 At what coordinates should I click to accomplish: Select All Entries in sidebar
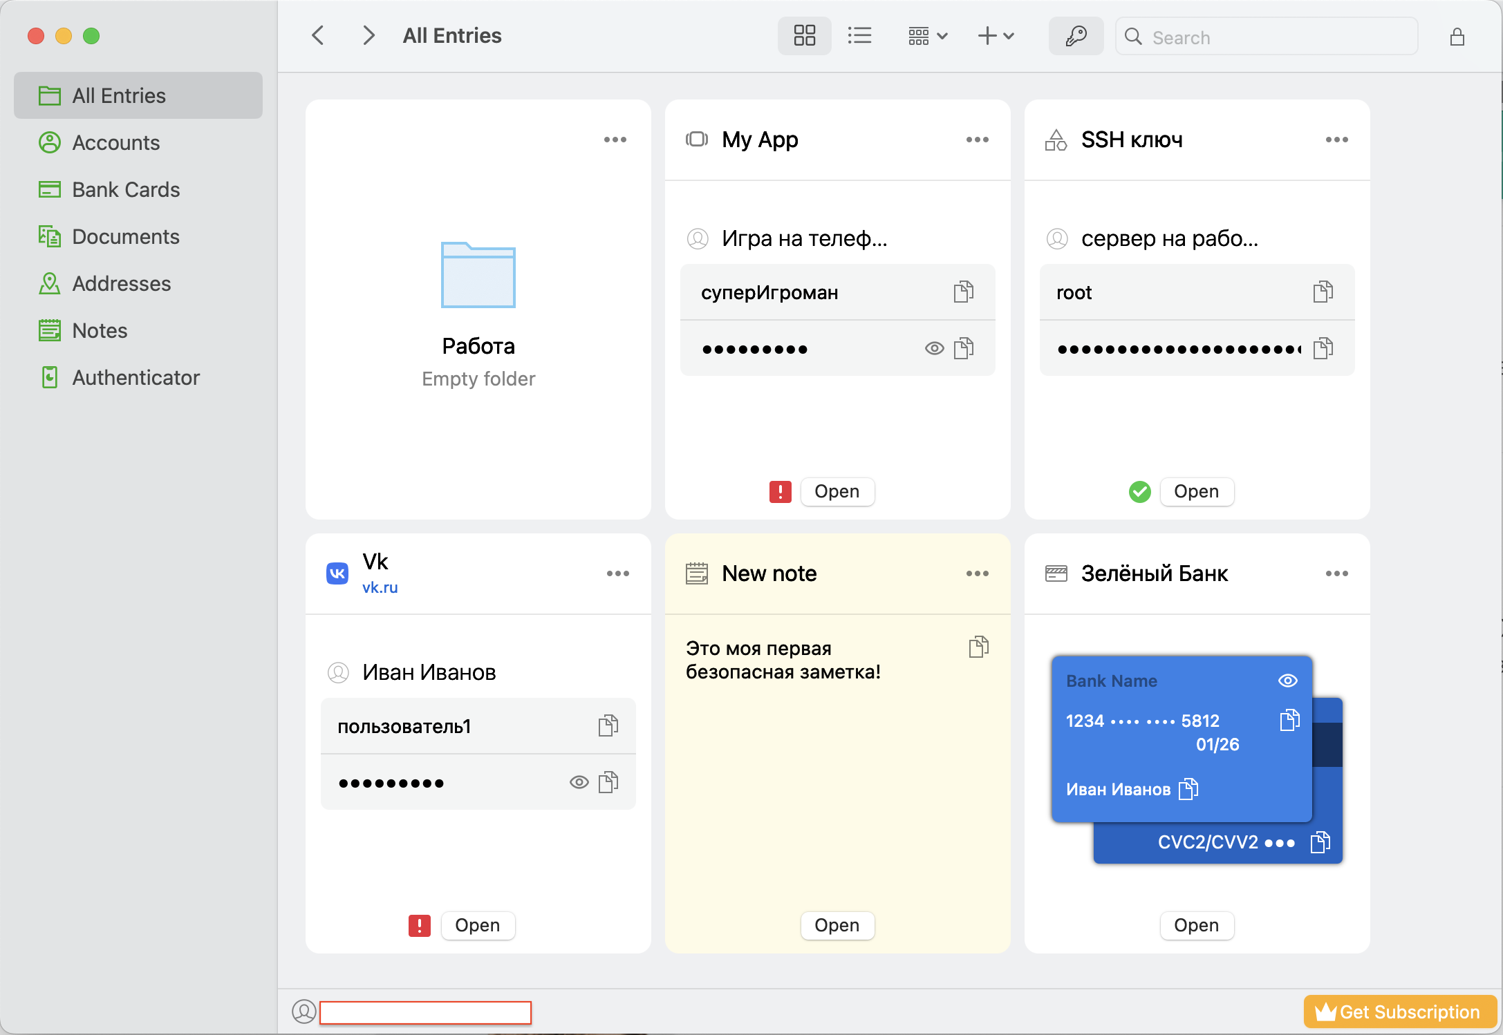(138, 95)
